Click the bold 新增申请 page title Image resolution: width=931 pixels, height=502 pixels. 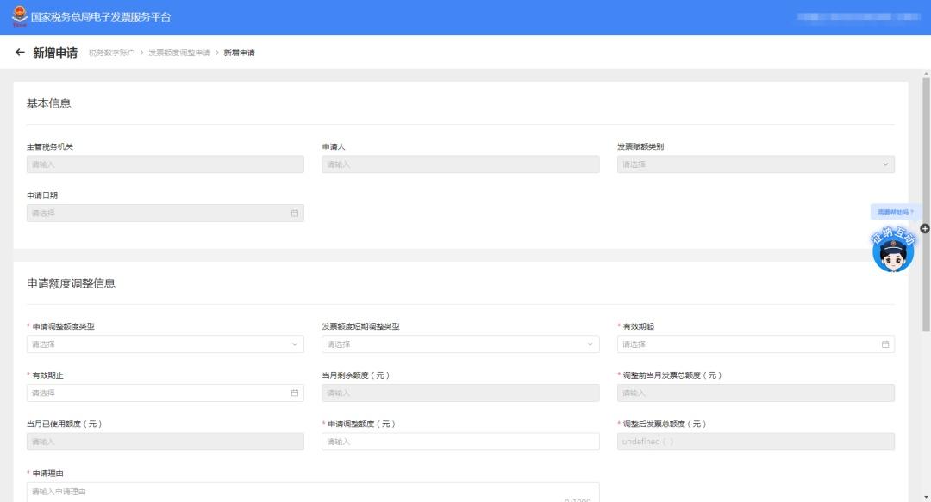click(55, 53)
